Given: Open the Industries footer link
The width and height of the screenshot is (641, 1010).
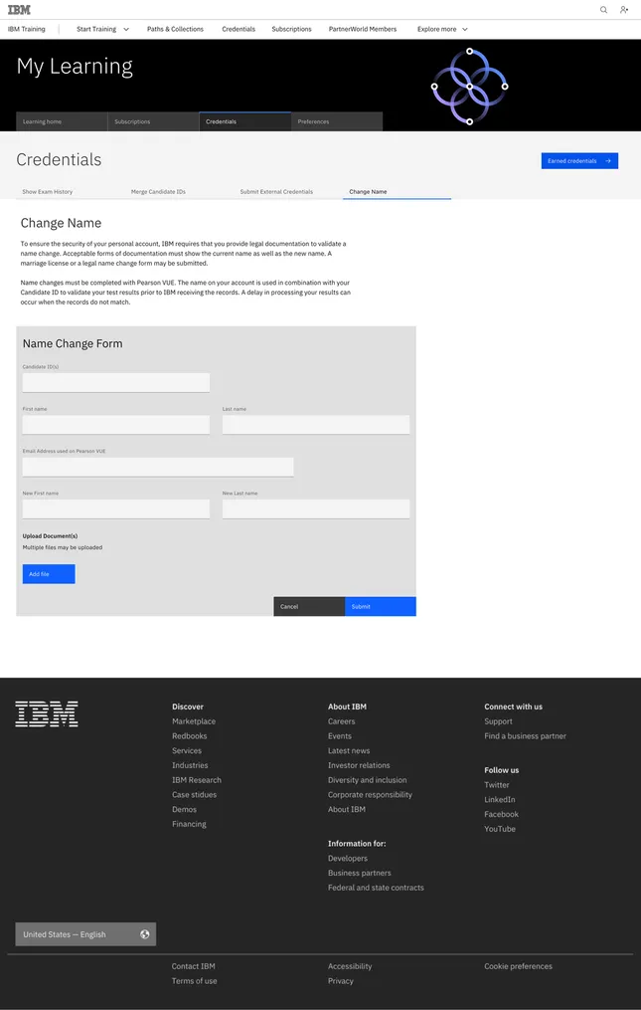Looking at the screenshot, I should [190, 765].
